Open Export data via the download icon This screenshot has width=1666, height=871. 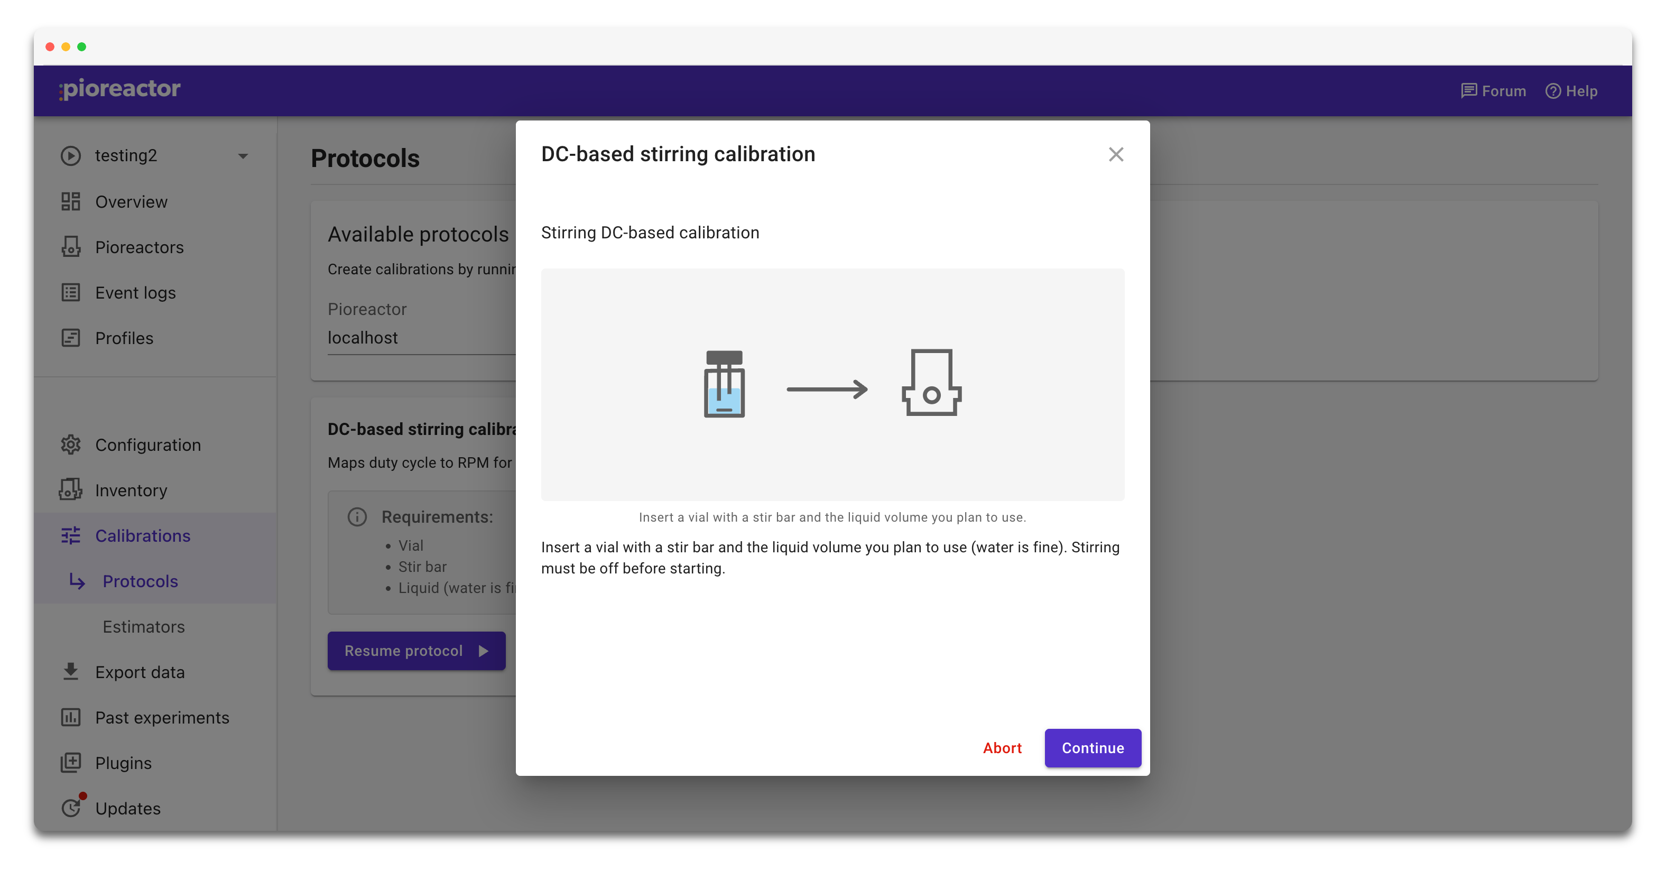point(71,672)
